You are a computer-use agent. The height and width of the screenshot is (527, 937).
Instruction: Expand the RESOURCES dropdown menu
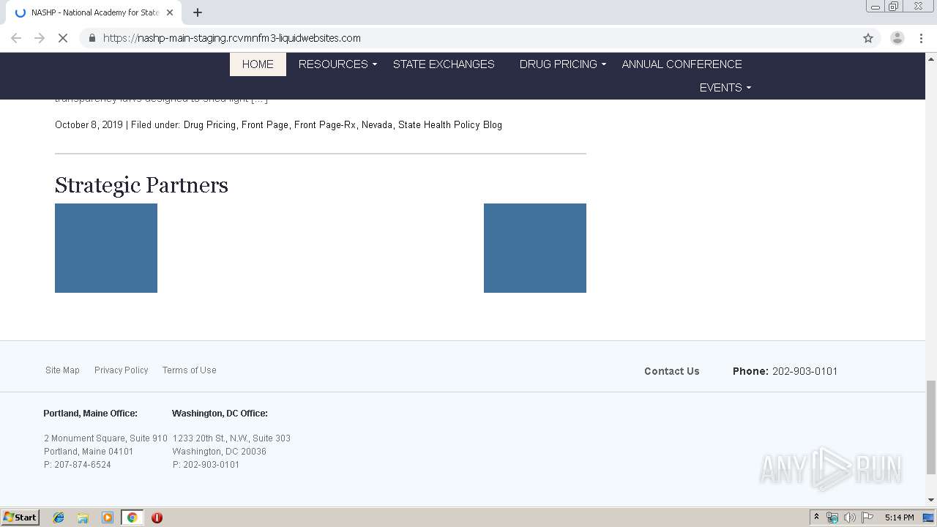click(337, 64)
